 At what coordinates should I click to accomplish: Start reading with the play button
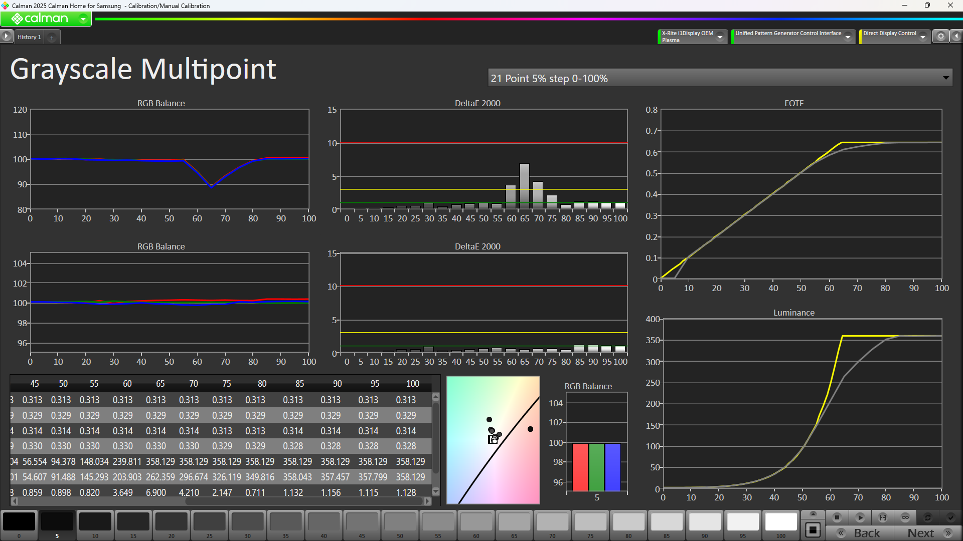[860, 517]
